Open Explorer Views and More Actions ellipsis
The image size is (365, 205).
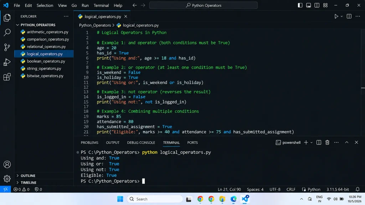click(66, 16)
